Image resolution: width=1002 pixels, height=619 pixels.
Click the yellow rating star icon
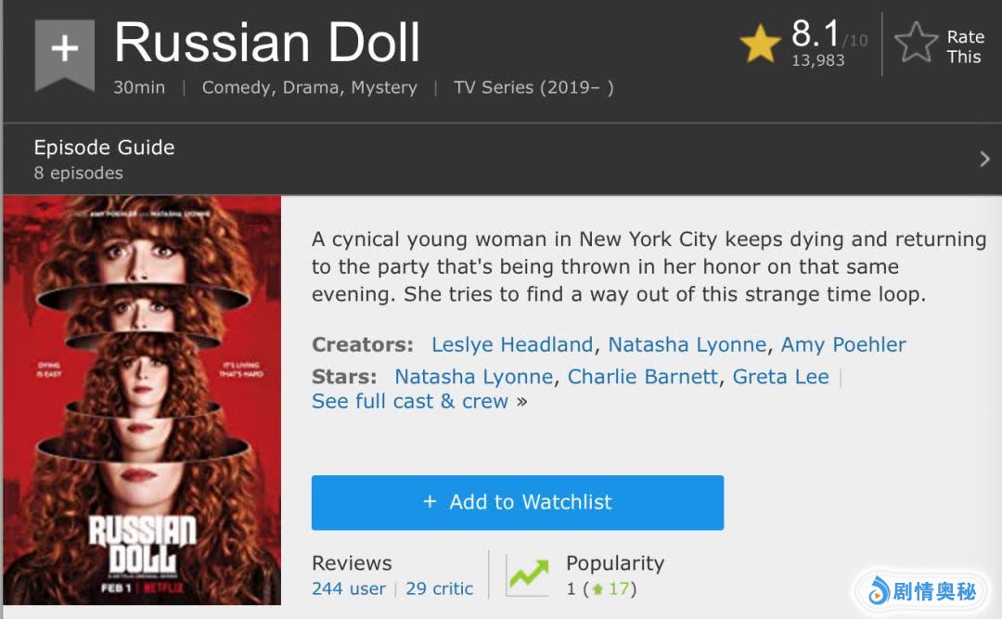pos(760,45)
